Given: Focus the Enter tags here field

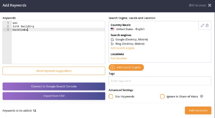Looking at the screenshot, I should point(160,81).
